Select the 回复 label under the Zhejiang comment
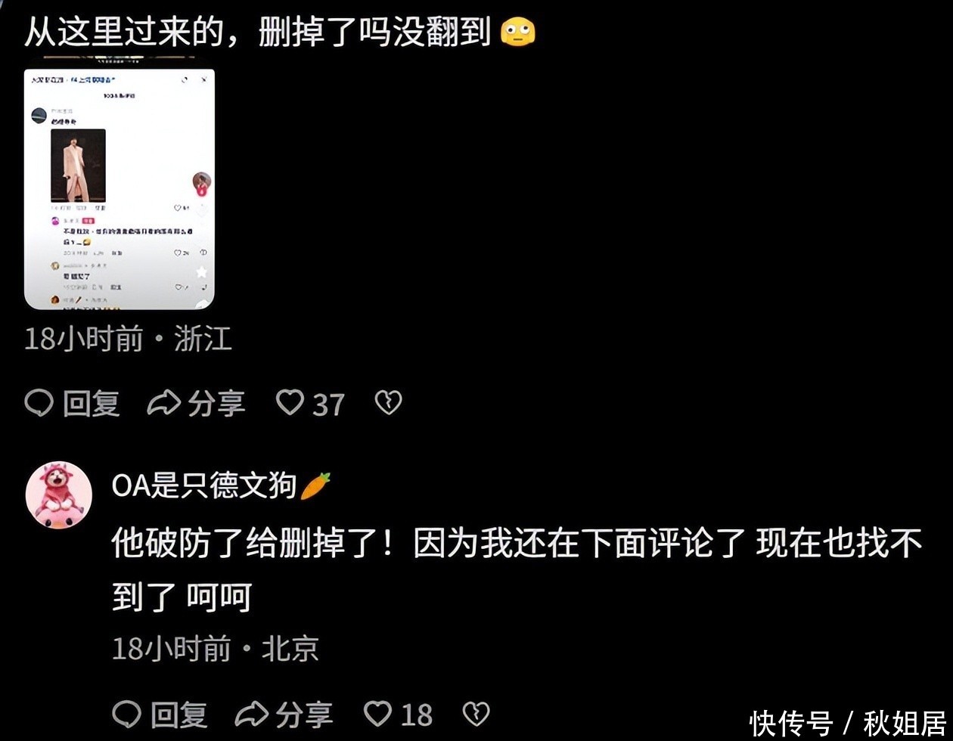 coord(92,403)
